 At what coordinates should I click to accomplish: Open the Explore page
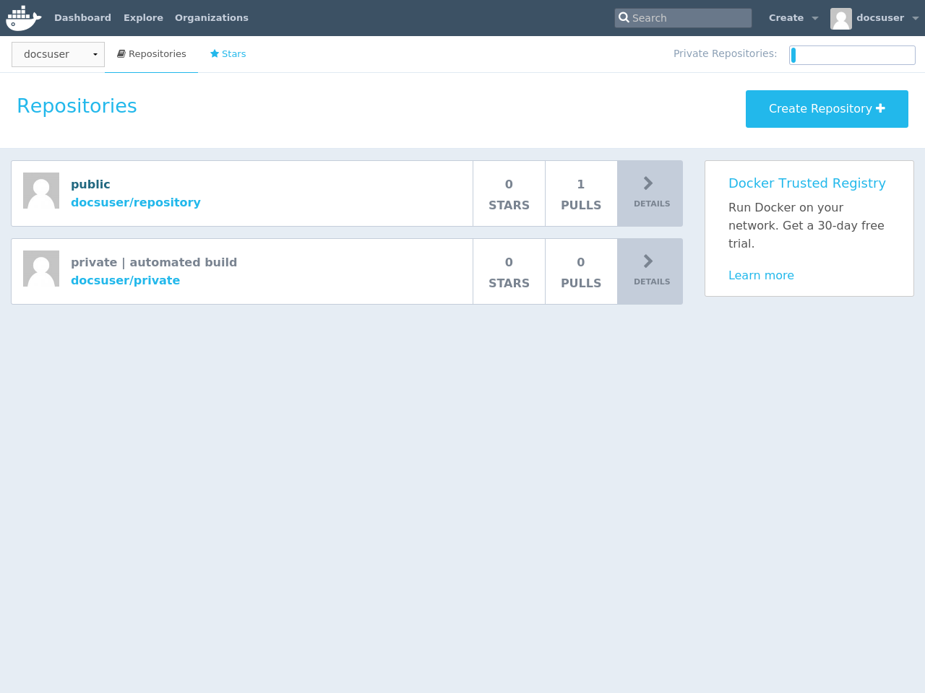click(143, 18)
